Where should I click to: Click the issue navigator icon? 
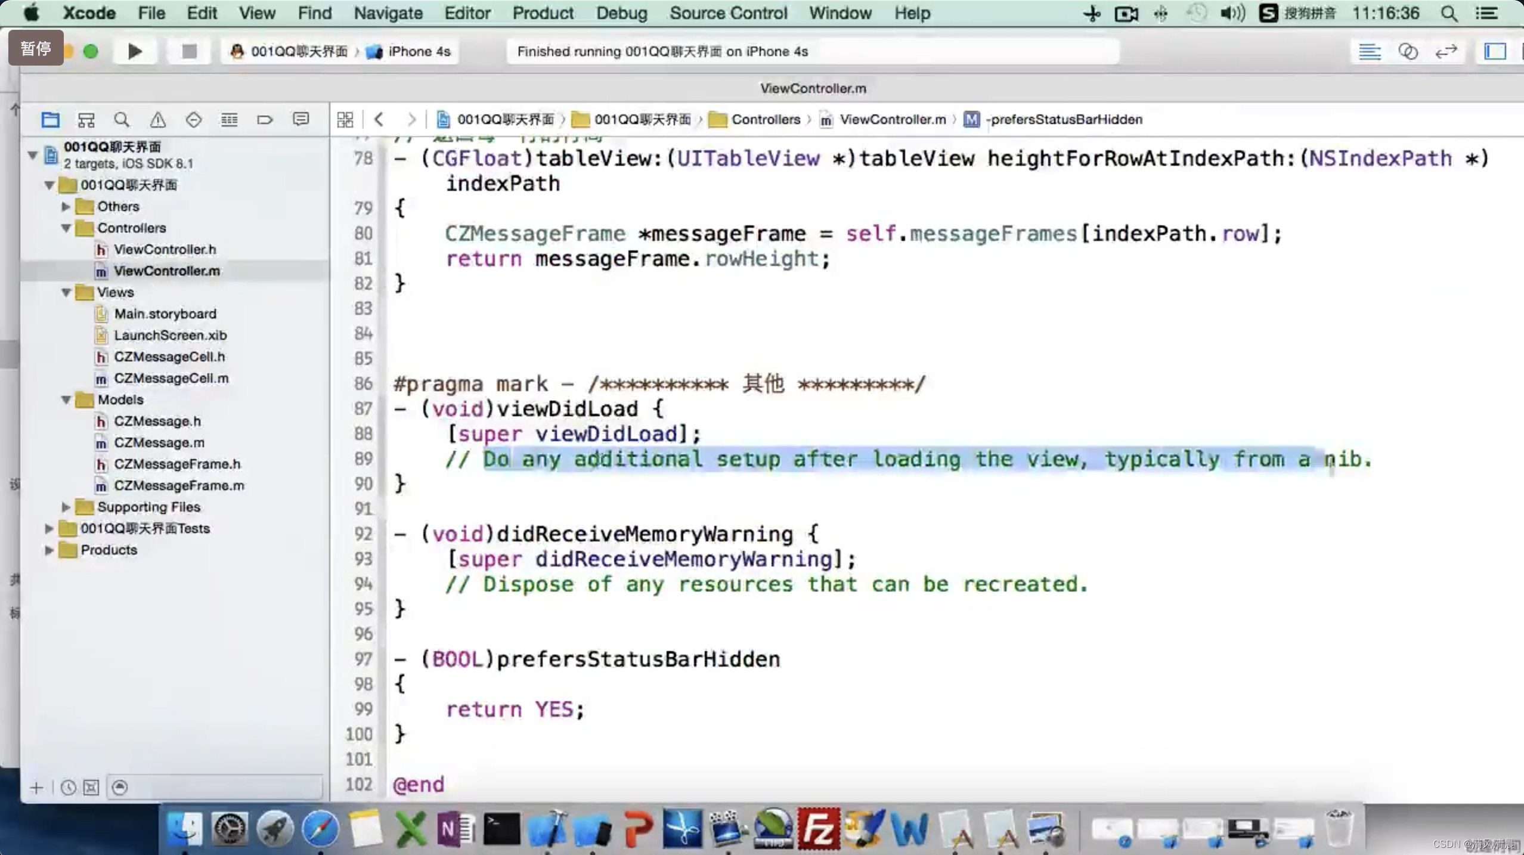point(157,118)
